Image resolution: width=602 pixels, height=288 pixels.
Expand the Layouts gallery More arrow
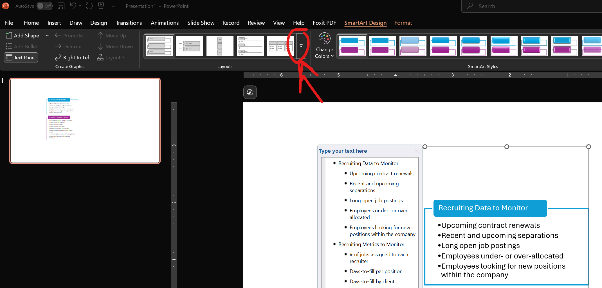coord(301,46)
